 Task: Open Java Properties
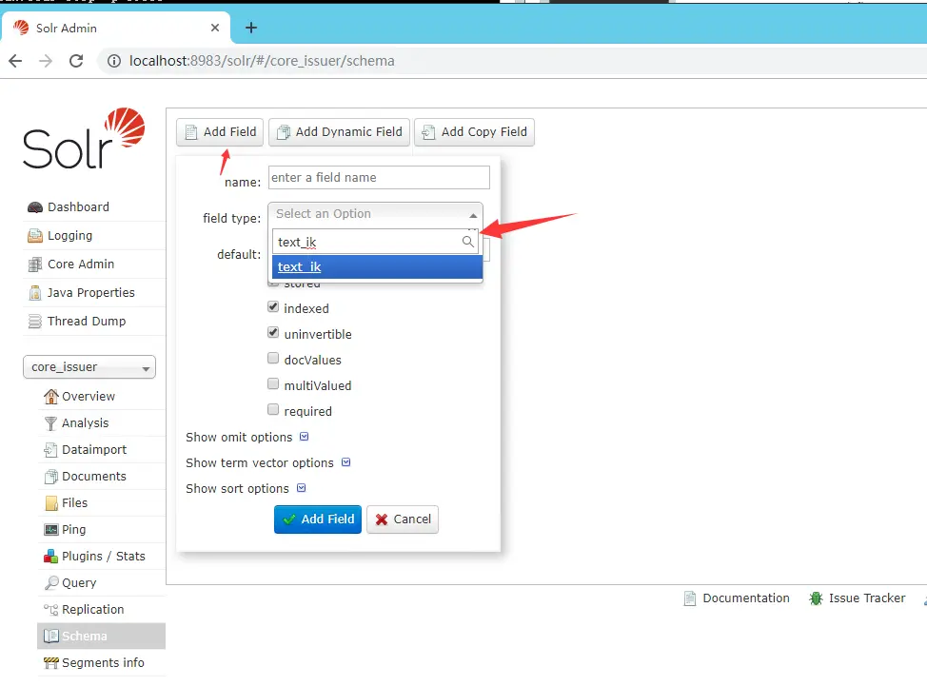(91, 292)
